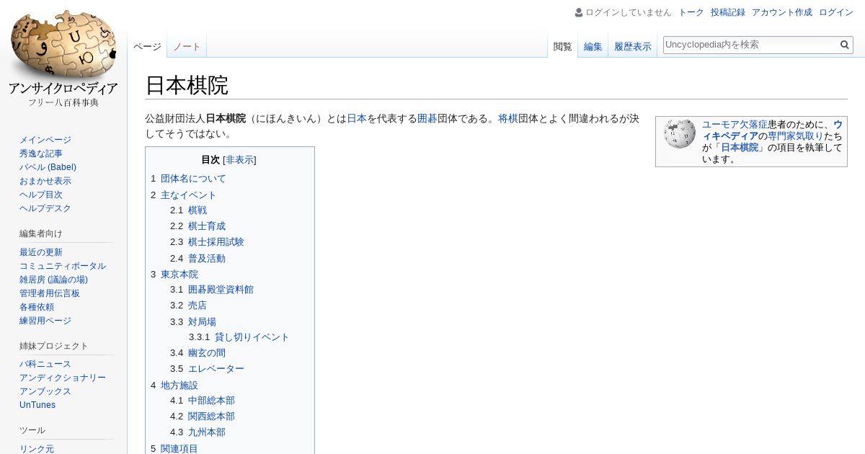This screenshot has width=865, height=454.
Task: Go to メインページ in sidebar
Action: (x=45, y=140)
